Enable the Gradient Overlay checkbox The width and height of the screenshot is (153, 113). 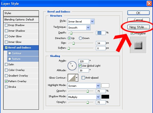tap(6, 76)
